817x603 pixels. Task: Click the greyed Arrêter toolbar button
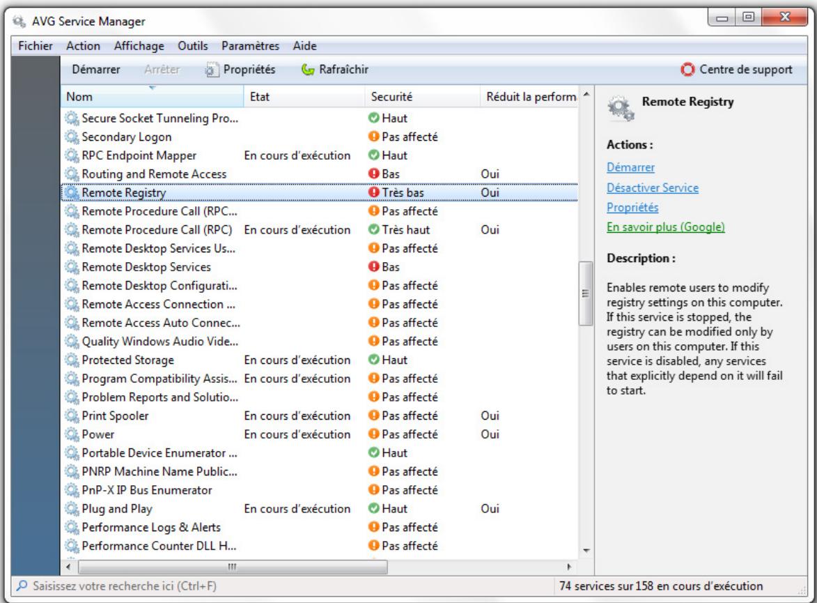click(x=162, y=70)
